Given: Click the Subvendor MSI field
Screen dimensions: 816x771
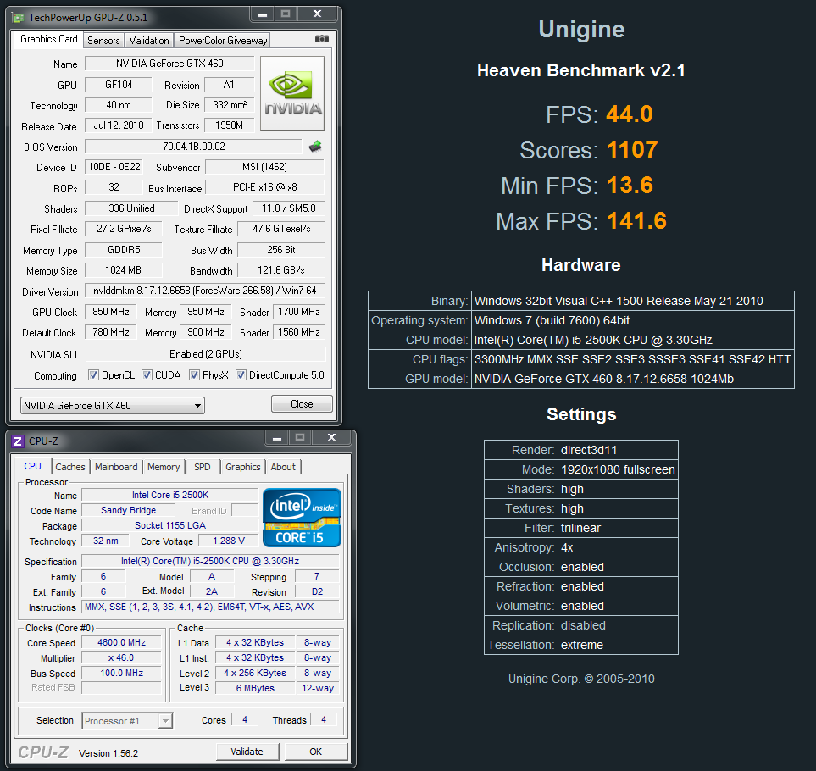Looking at the screenshot, I should [x=265, y=167].
